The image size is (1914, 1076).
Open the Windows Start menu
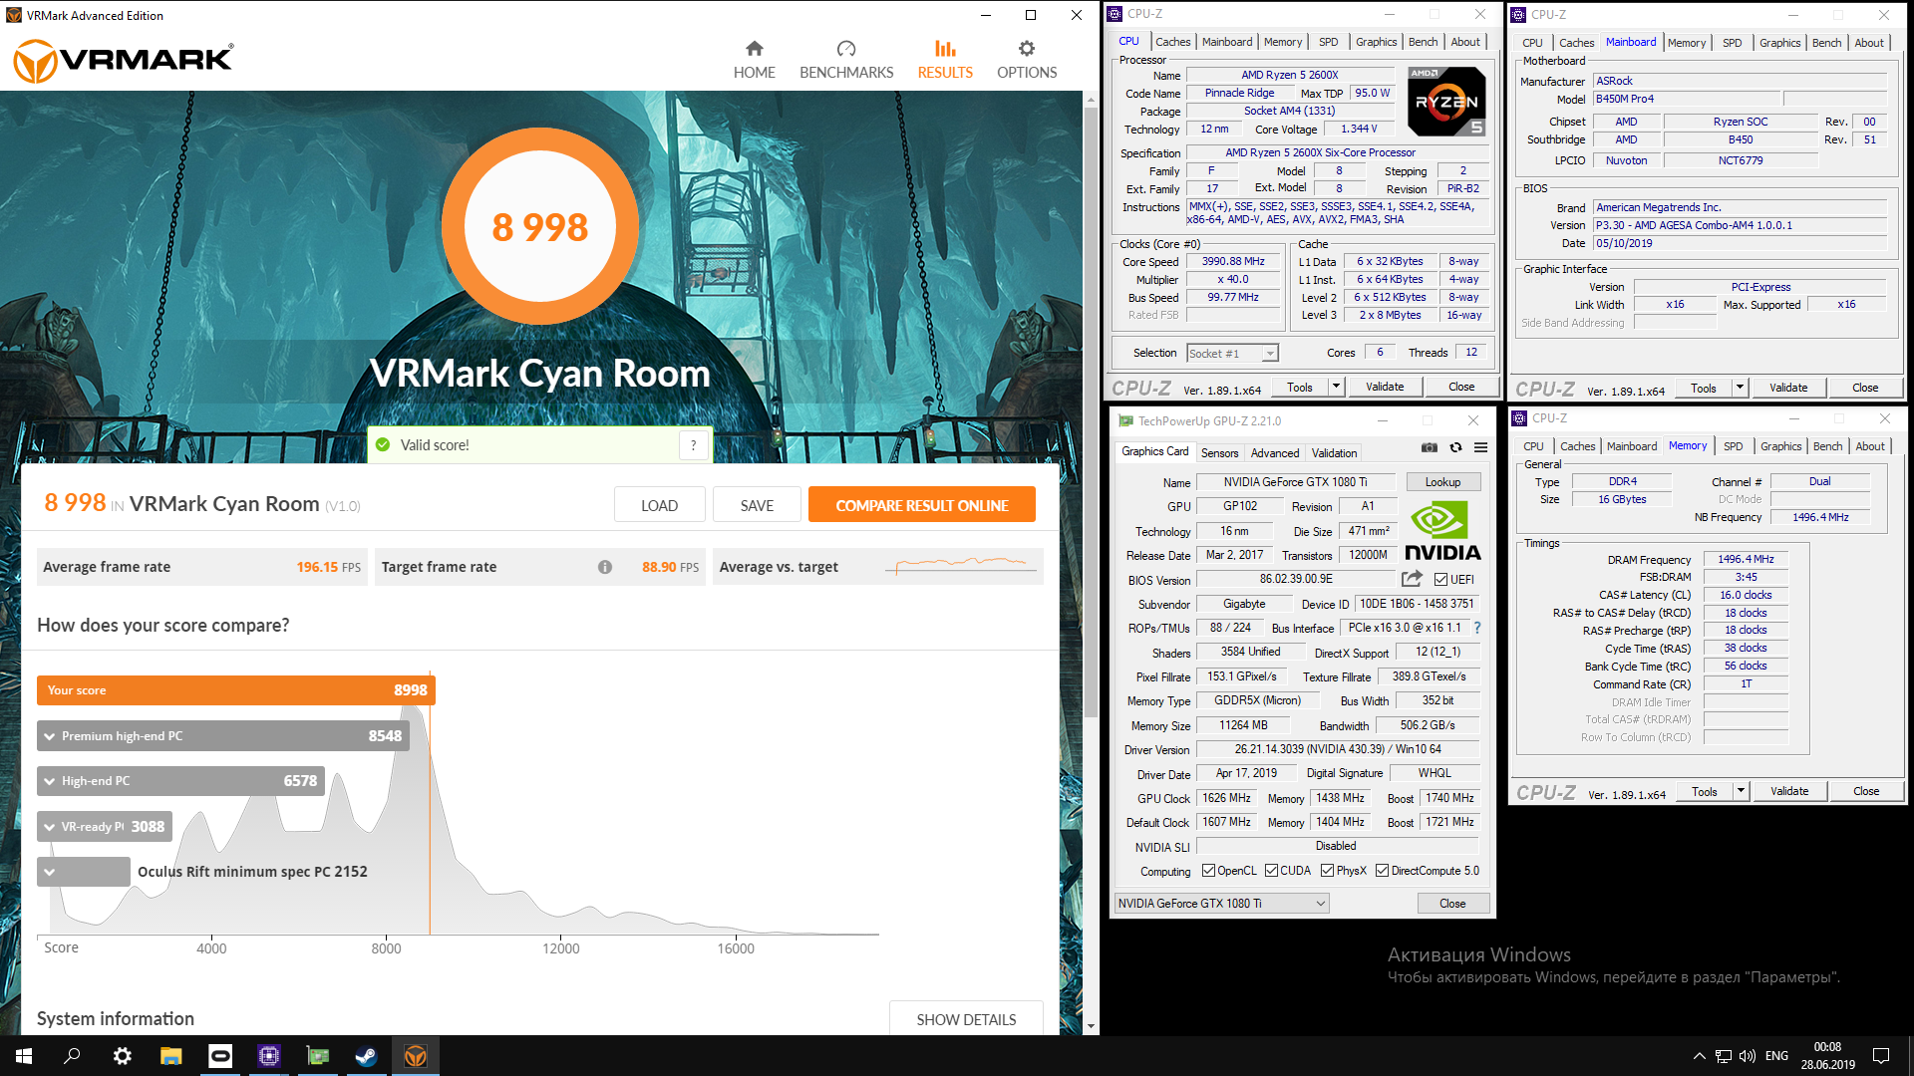(24, 1056)
